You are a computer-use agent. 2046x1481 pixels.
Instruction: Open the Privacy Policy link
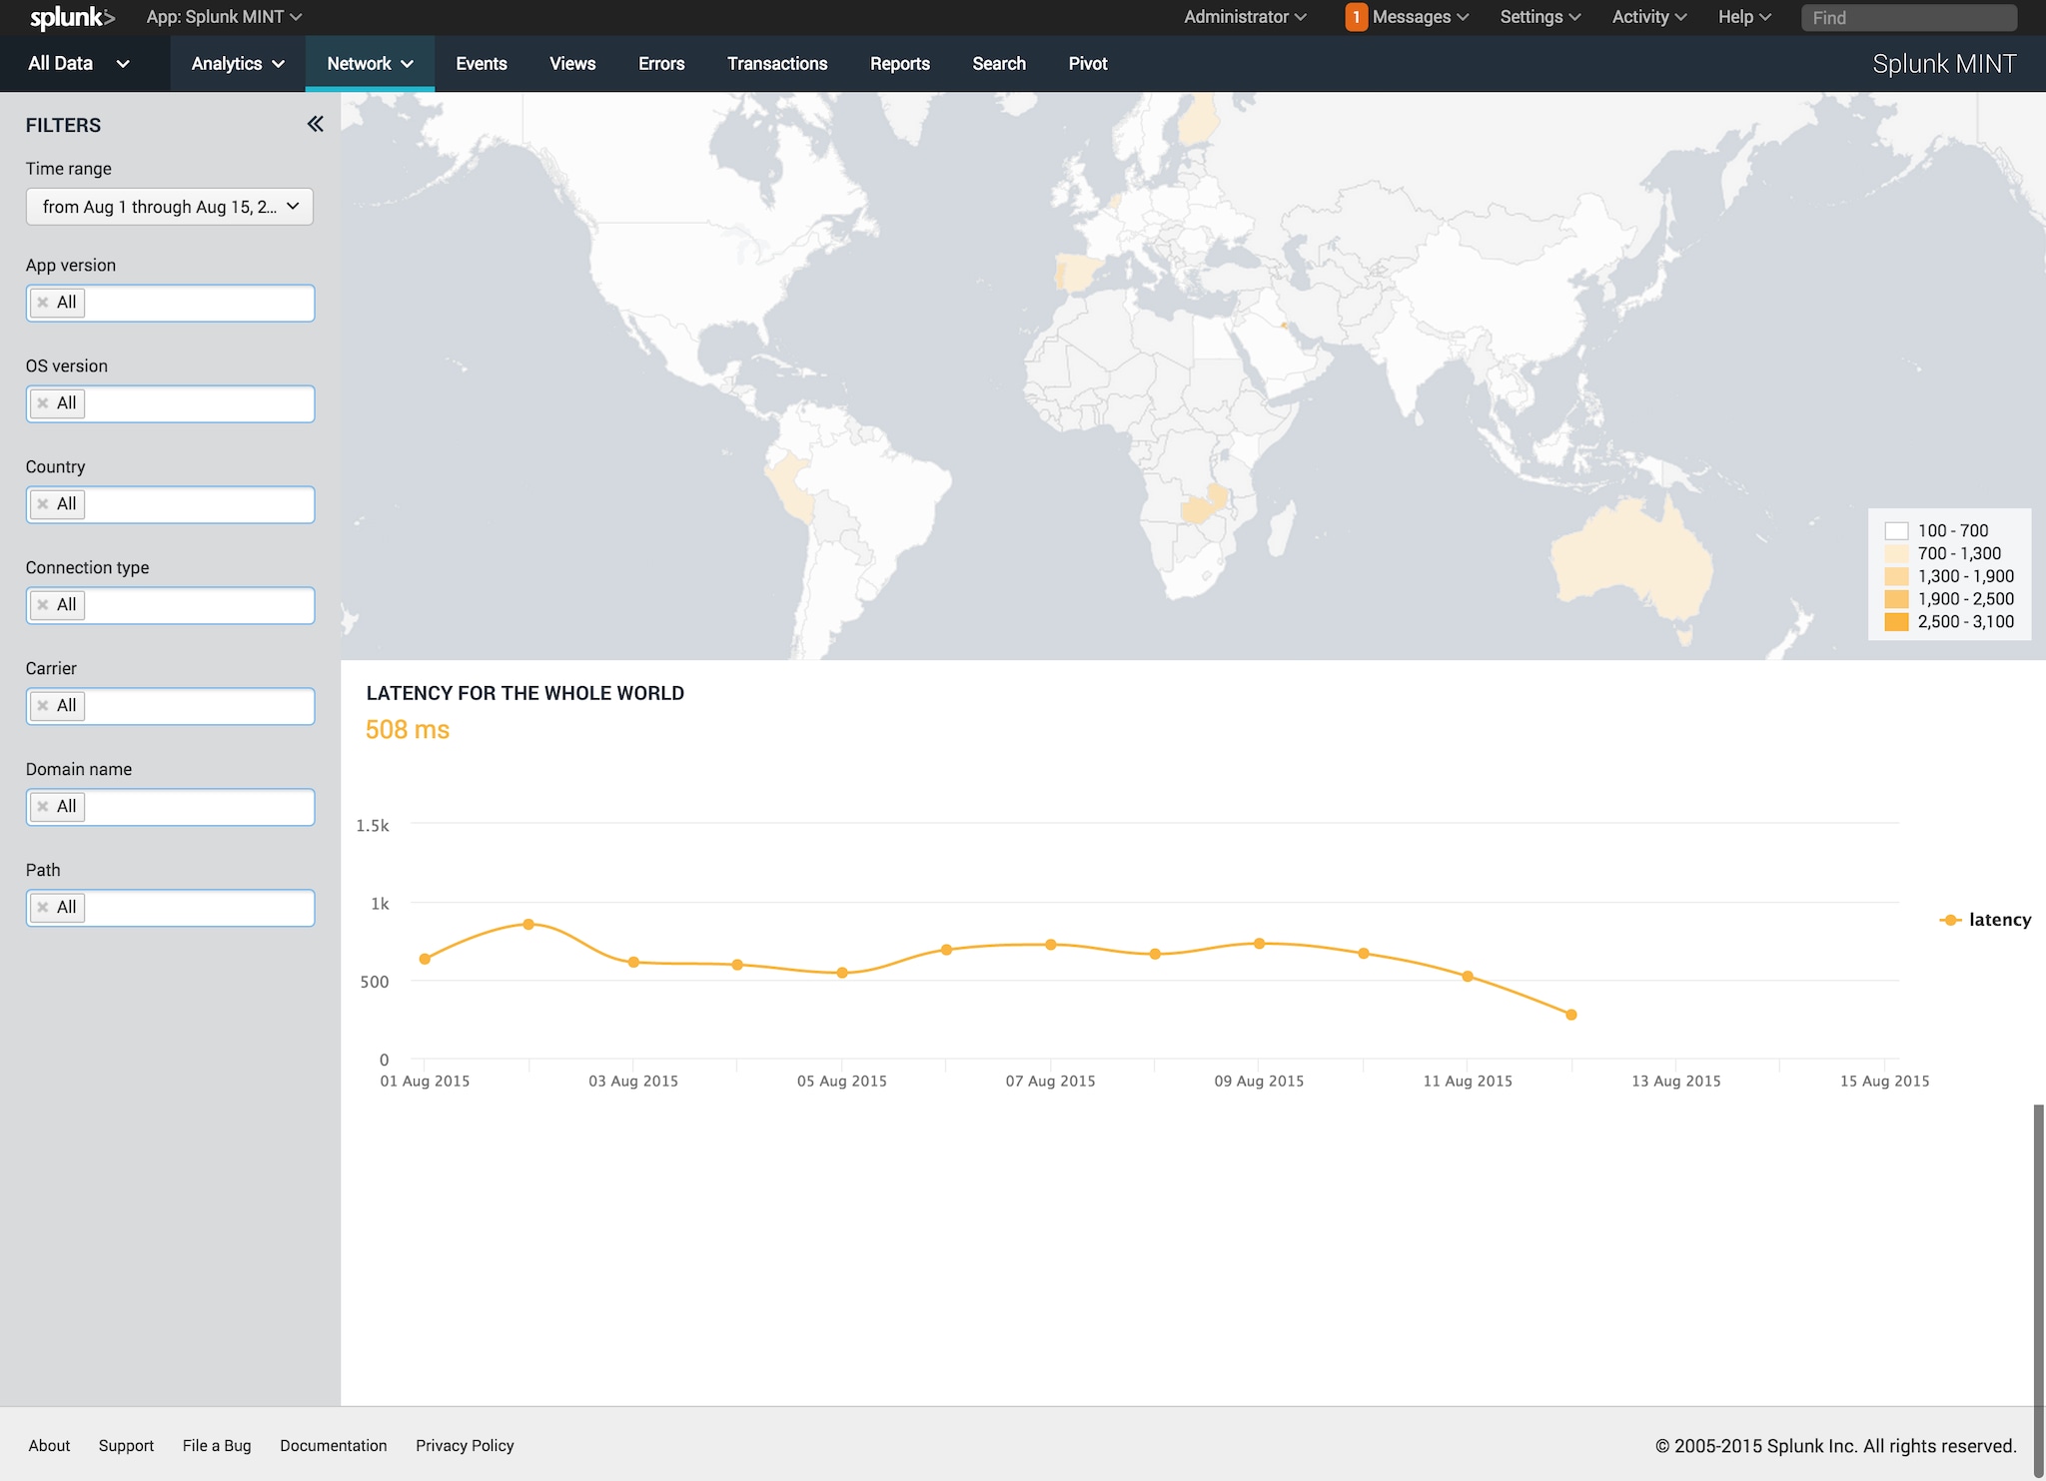(x=465, y=1445)
